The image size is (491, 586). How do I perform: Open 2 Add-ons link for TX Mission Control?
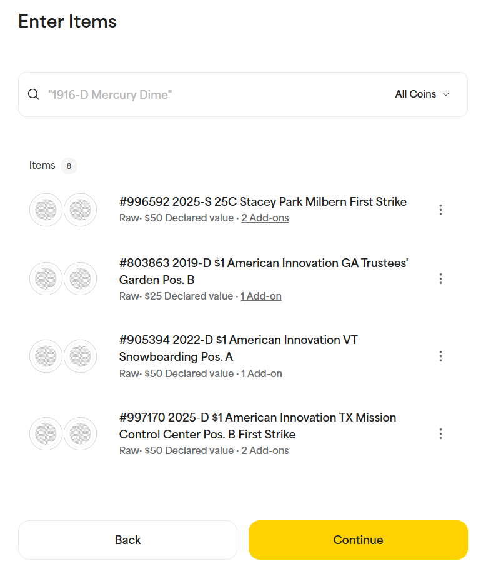265,451
